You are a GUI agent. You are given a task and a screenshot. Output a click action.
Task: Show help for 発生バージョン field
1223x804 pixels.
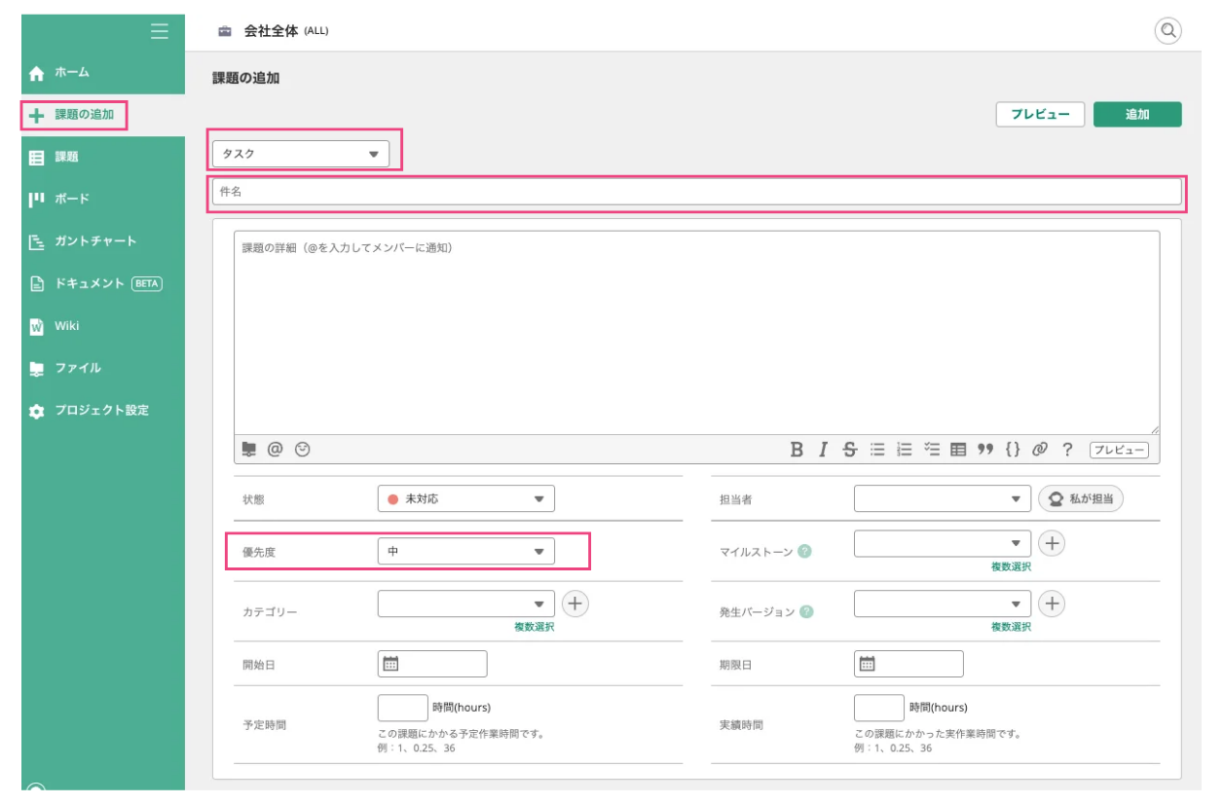pyautogui.click(x=806, y=612)
